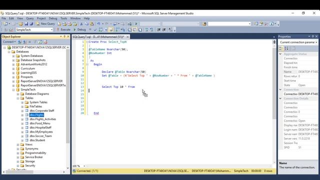Select the Prospects database

click(x=26, y=77)
